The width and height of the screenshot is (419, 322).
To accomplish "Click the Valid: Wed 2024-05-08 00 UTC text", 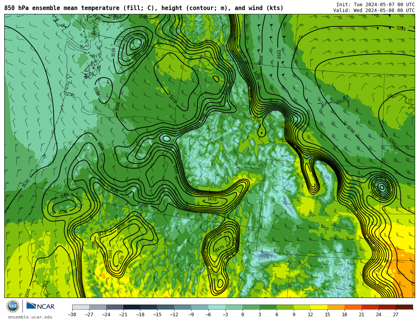I will (374, 10).
